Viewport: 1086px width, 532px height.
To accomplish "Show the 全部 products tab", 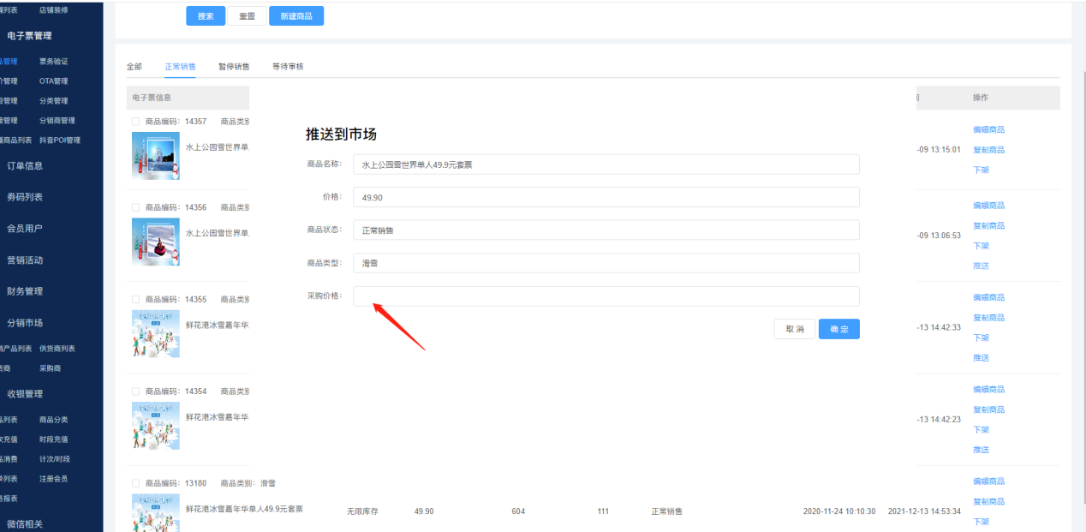I will point(134,67).
